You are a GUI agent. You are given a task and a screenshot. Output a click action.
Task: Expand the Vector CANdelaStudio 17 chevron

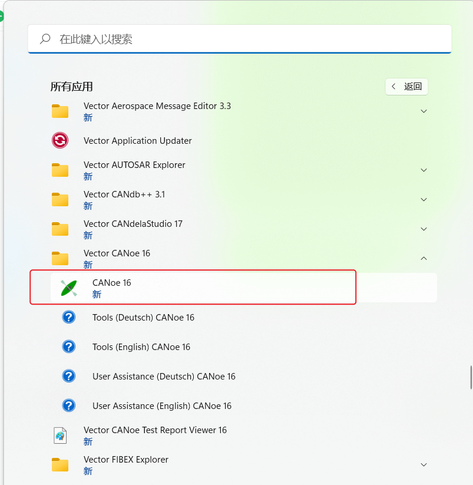point(424,229)
